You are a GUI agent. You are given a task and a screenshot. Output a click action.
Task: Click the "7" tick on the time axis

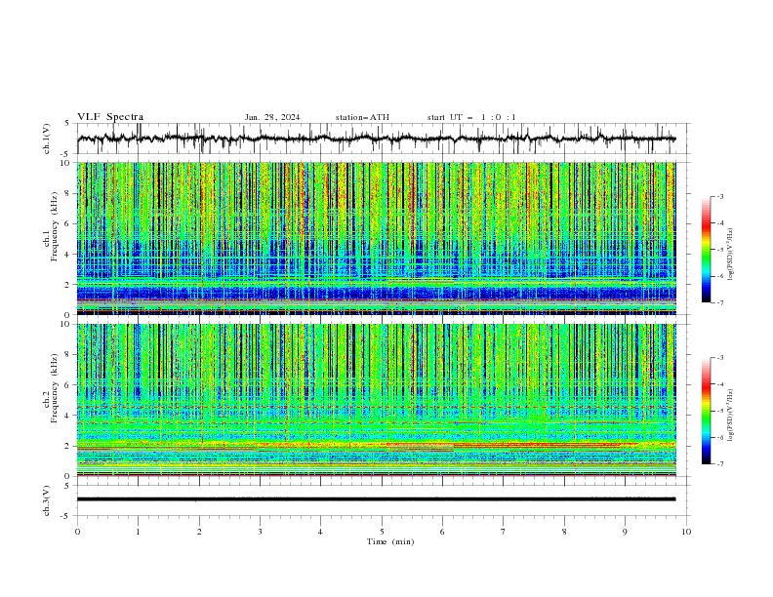coord(504,532)
